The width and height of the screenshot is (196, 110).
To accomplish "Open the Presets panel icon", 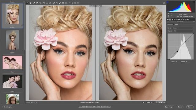I will (x=186, y=20).
